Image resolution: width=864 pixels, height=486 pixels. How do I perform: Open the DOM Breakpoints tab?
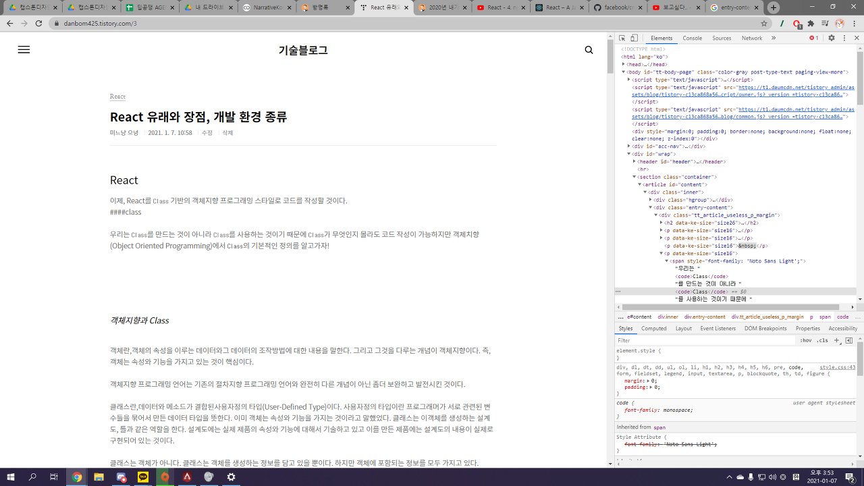[765, 329]
